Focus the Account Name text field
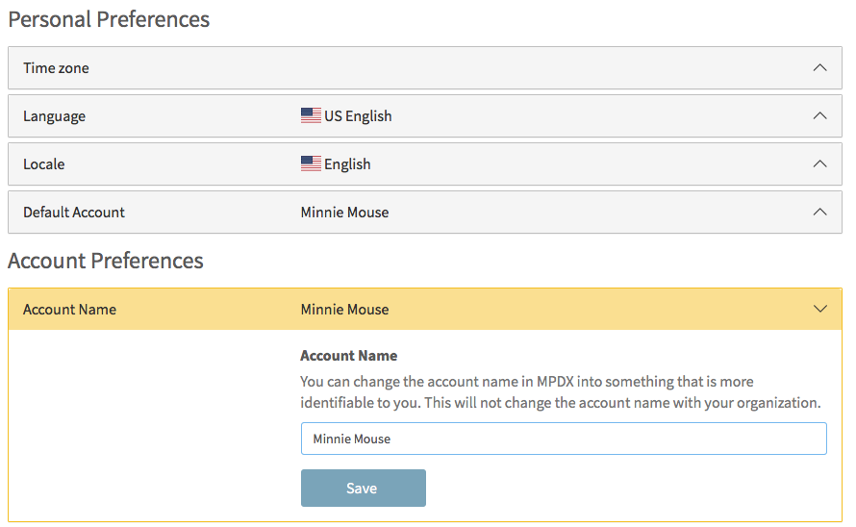Screen dimensions: 856x527 [564, 439]
